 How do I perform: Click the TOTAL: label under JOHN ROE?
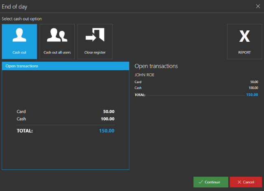pos(140,95)
